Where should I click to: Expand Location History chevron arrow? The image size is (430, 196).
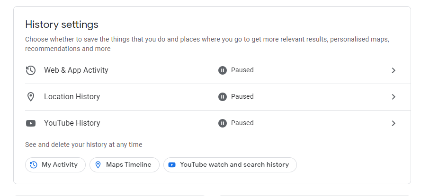click(393, 97)
